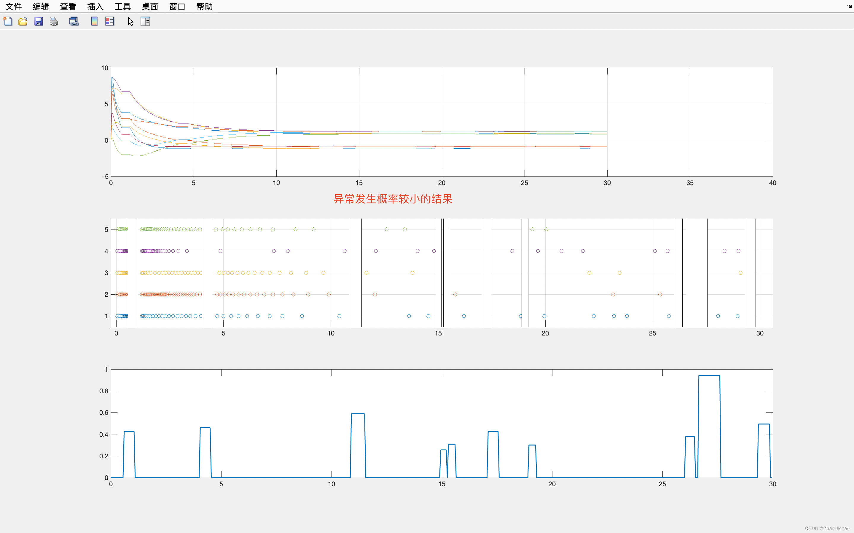Image resolution: width=854 pixels, height=533 pixels.
Task: Click the Link Plot icon
Action: coord(74,22)
